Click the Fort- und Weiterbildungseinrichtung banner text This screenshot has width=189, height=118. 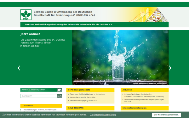pos(69,25)
